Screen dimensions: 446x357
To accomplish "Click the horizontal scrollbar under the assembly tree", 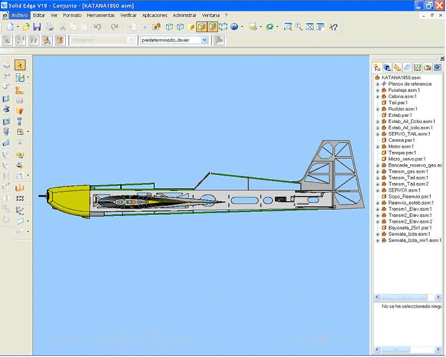I will click(x=407, y=297).
